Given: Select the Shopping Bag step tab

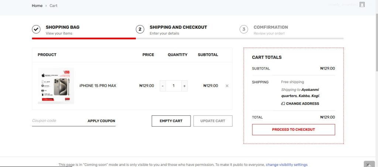Looking at the screenshot, I should pyautogui.click(x=62, y=27).
